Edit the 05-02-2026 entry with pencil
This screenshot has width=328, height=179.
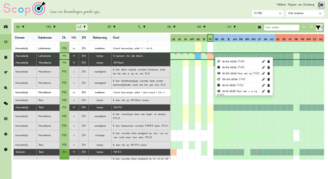[x=263, y=79]
